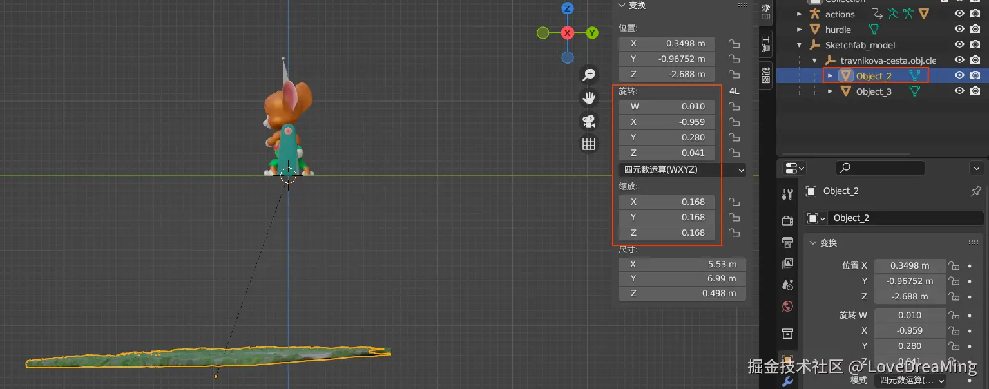Image resolution: width=989 pixels, height=389 pixels.
Task: Expand the Object_3 outliner row
Action: tap(831, 91)
